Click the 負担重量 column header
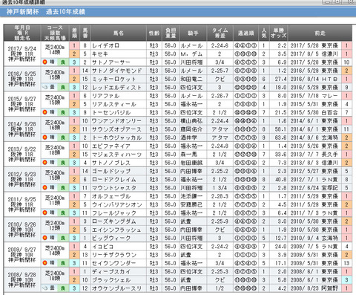Image resolution: width=356 pixels, height=295 pixels. coord(171,33)
